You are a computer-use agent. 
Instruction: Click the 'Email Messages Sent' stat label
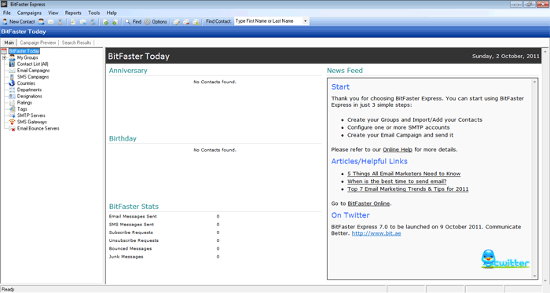(x=133, y=217)
